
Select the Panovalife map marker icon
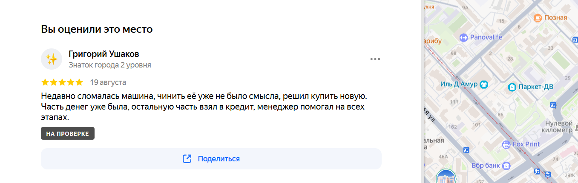(464, 37)
